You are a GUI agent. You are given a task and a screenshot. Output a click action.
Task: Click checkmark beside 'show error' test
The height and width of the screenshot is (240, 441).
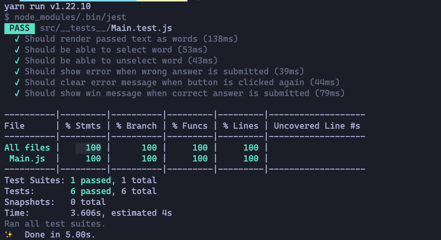click(17, 72)
